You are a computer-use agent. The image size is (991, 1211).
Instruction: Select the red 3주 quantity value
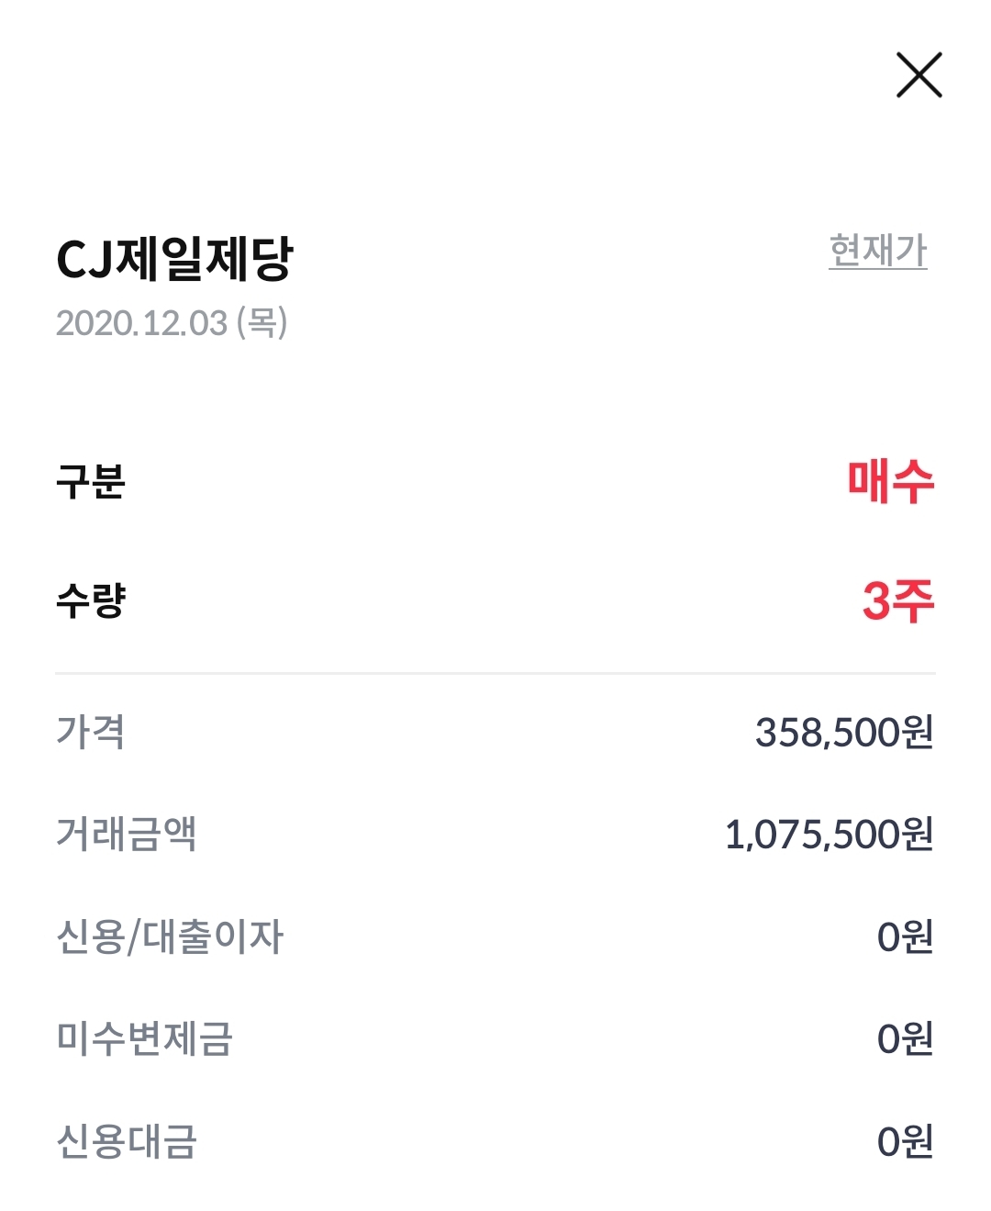(x=898, y=600)
